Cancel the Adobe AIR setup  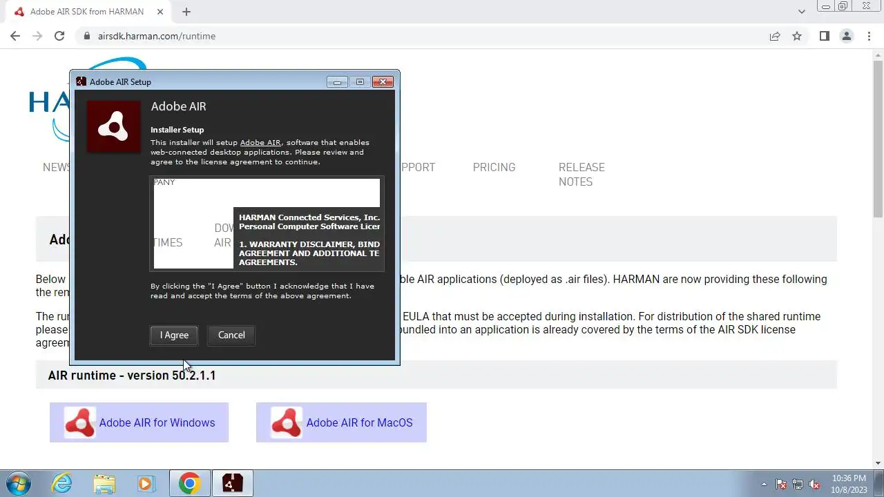coord(231,335)
